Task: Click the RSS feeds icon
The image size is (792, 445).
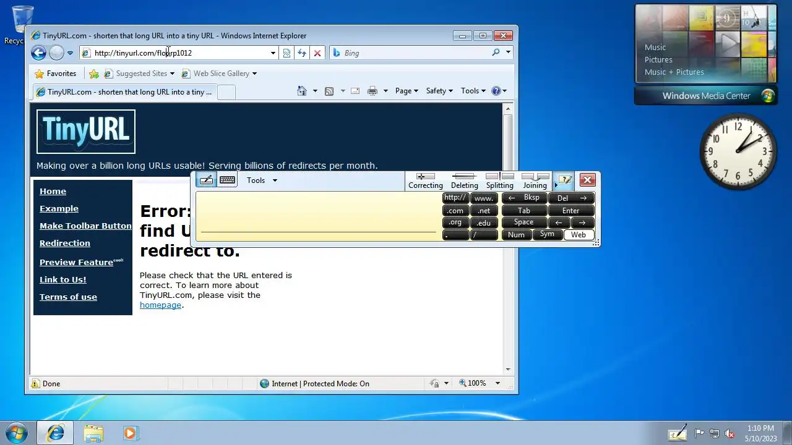Action: click(329, 91)
